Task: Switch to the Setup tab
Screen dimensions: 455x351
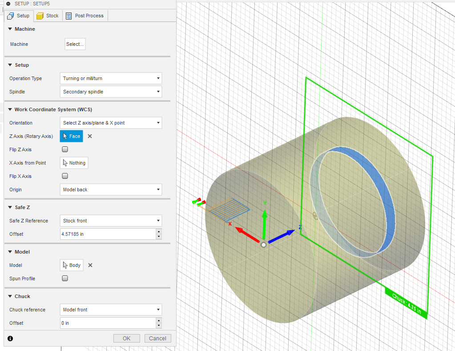Action: point(19,16)
